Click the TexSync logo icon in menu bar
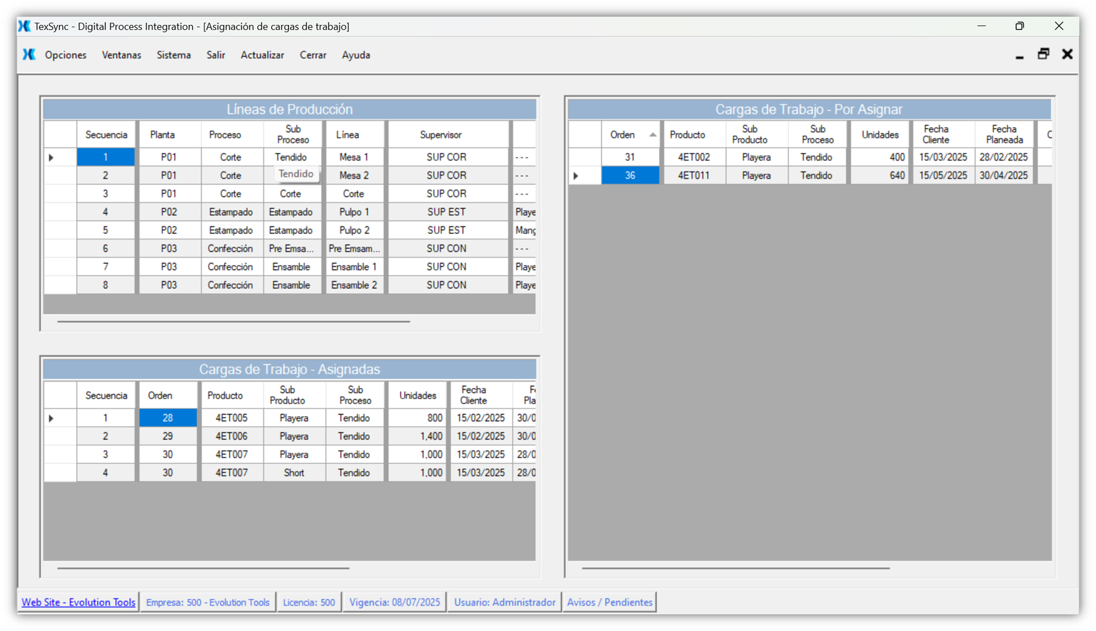The width and height of the screenshot is (1096, 631). pos(29,54)
